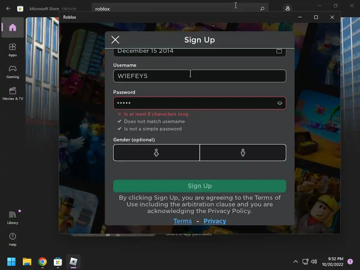Click the 'Is not a simple password' text
The width and height of the screenshot is (360, 270).
(x=153, y=129)
